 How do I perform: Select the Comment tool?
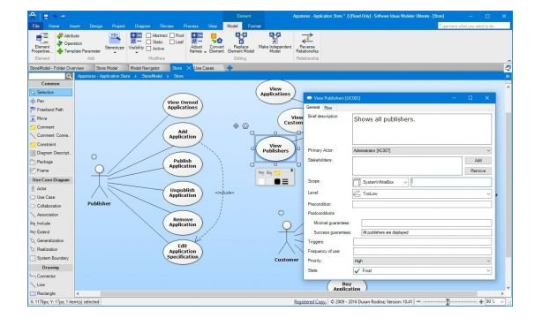point(51,127)
